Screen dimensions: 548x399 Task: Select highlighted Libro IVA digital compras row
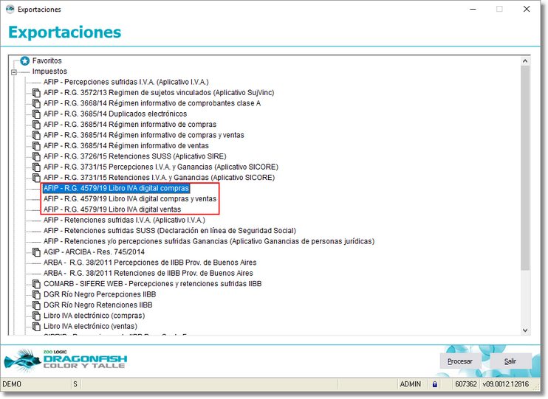click(x=116, y=188)
